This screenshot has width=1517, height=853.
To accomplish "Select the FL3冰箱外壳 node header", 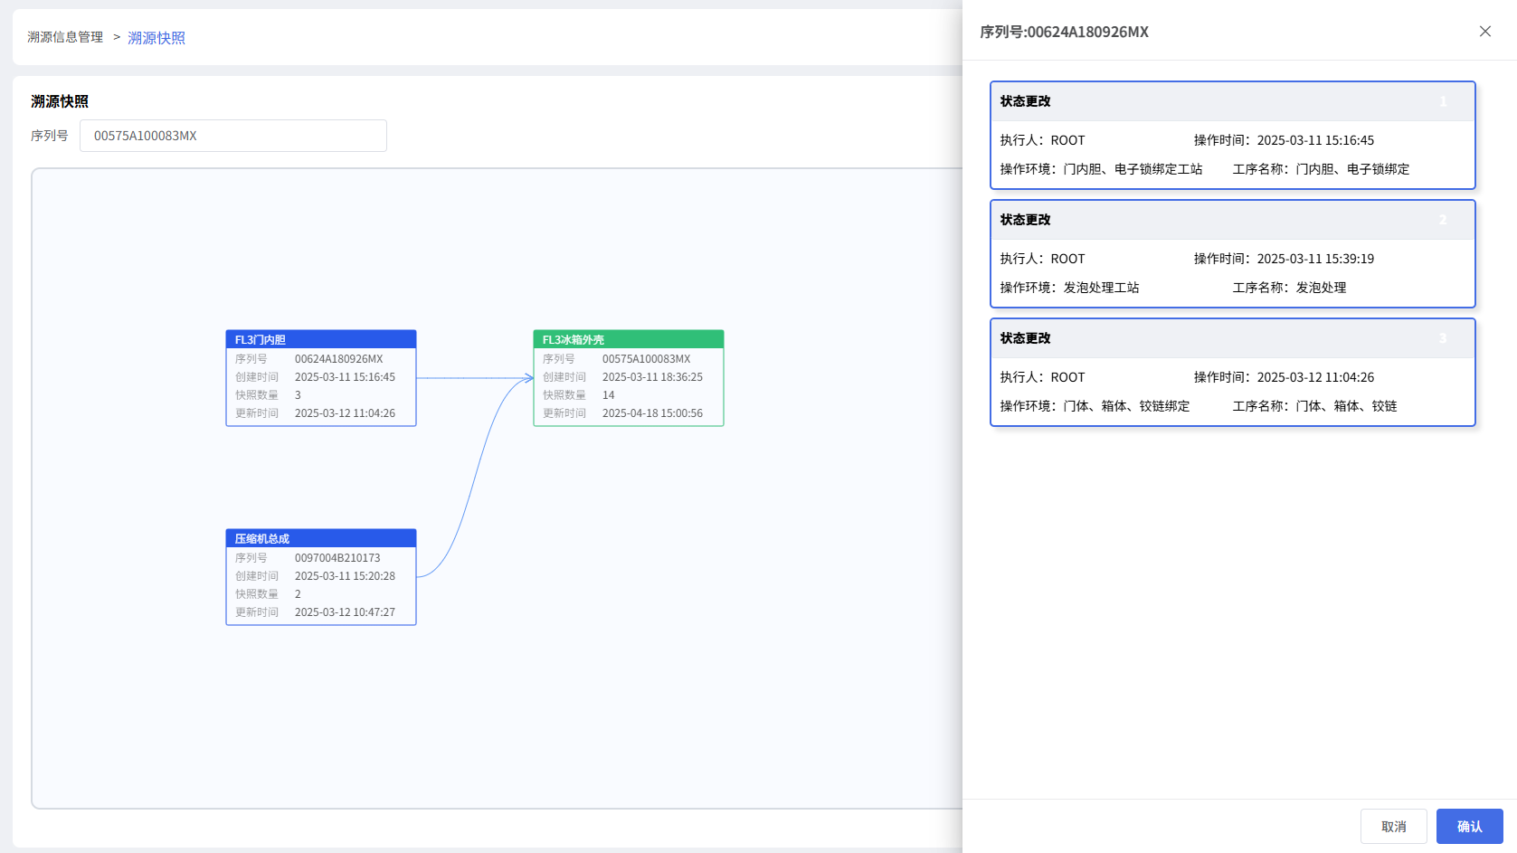I will coord(629,339).
